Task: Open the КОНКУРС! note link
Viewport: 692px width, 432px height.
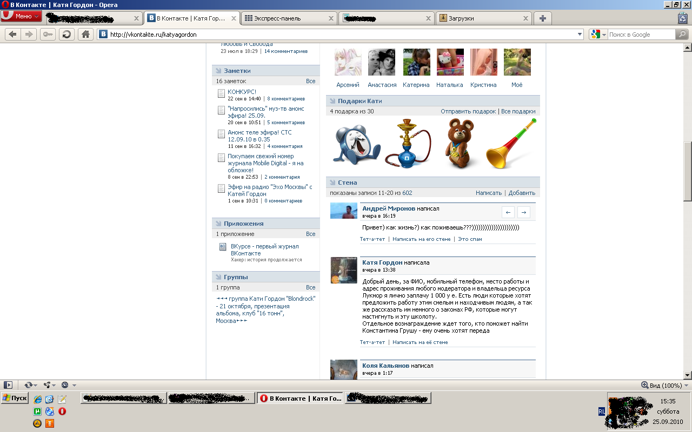Action: [242, 92]
